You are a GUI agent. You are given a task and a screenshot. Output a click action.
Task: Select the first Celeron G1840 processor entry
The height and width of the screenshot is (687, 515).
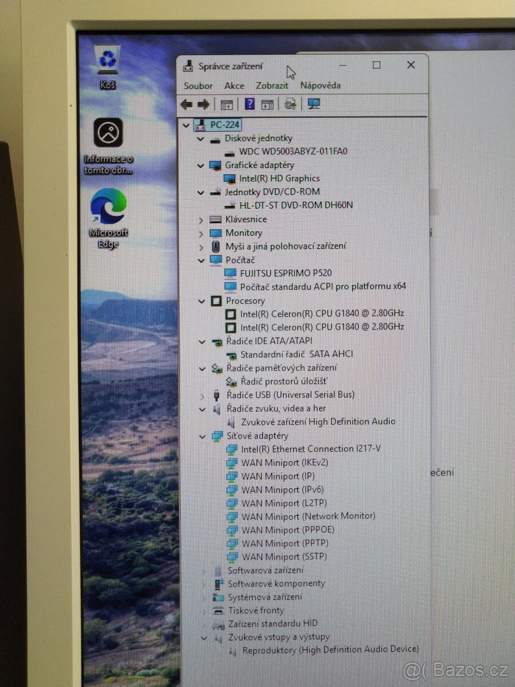322,314
